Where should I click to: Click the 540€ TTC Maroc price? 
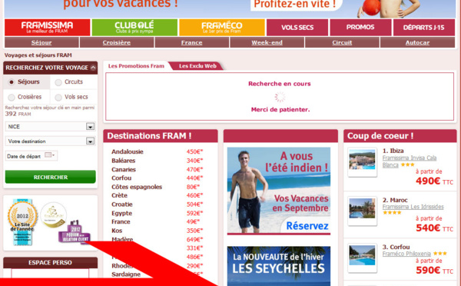[x=434, y=228]
